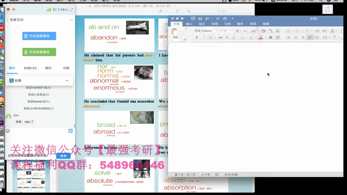
Task: Center-align the paragraph text
Action: [x=296, y=37]
